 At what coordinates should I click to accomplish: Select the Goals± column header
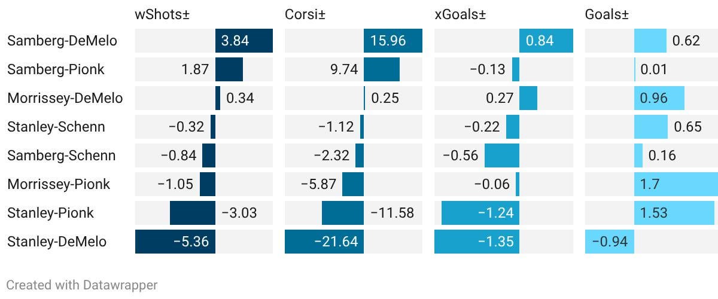point(607,15)
